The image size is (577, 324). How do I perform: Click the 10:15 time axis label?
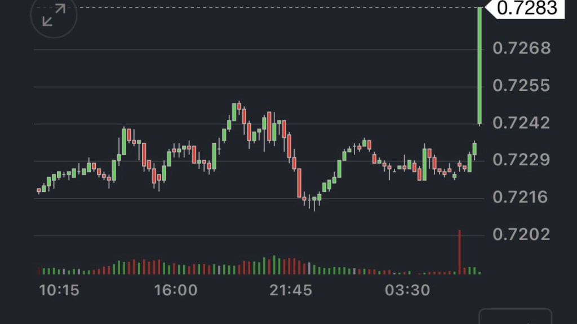coord(59,291)
